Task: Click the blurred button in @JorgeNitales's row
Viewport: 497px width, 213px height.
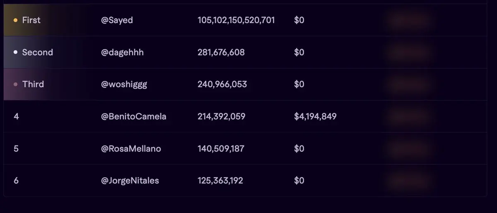Action: [410, 181]
